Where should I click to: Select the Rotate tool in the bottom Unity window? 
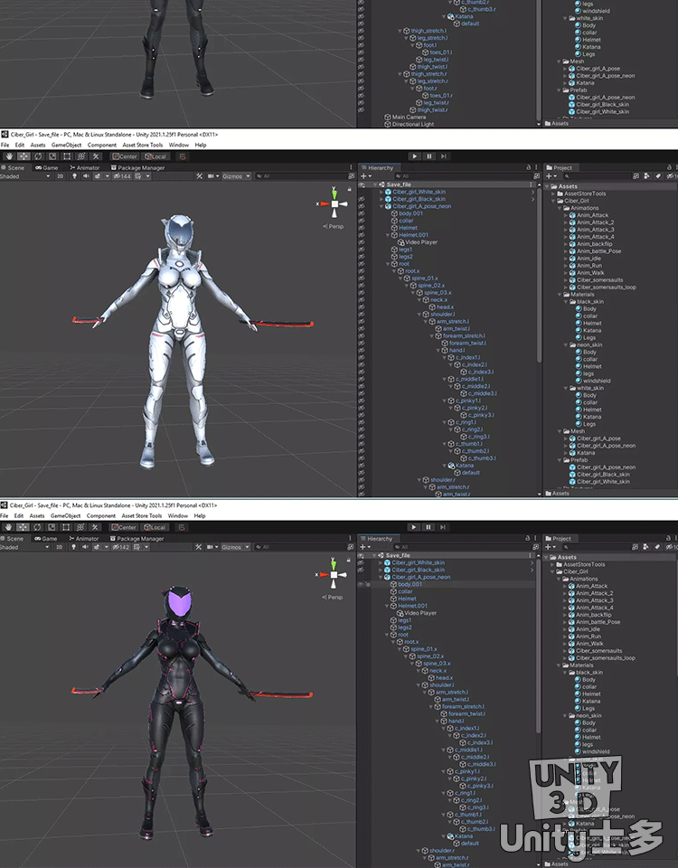37,527
